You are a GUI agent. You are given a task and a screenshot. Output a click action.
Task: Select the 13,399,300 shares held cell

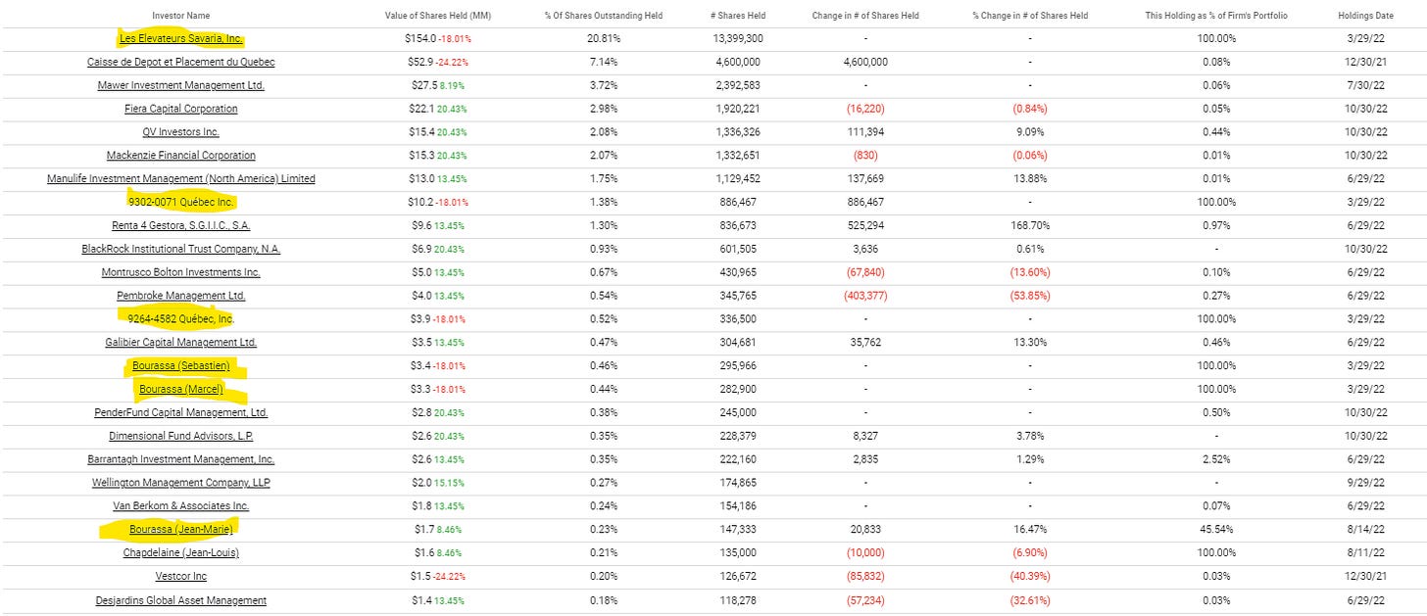pos(738,38)
